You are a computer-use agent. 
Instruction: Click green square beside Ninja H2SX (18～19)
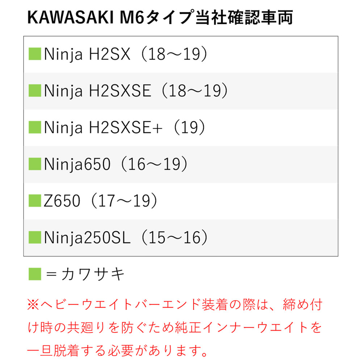click(35, 54)
